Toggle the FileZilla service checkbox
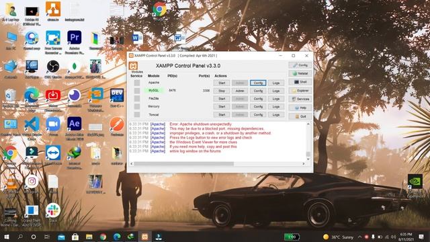The image size is (430, 242). (x=137, y=99)
